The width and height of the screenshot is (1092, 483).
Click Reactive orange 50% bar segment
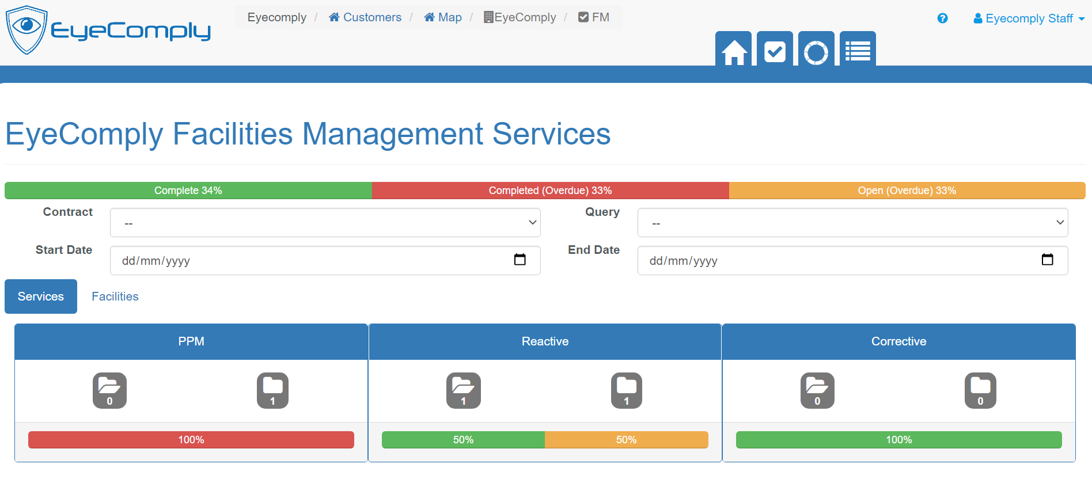[x=627, y=440]
